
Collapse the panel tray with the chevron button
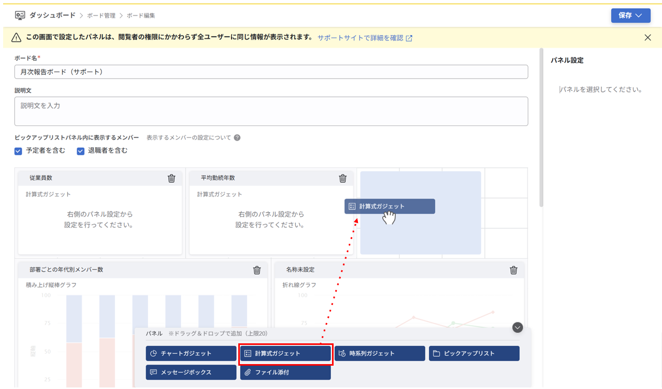[x=516, y=328]
